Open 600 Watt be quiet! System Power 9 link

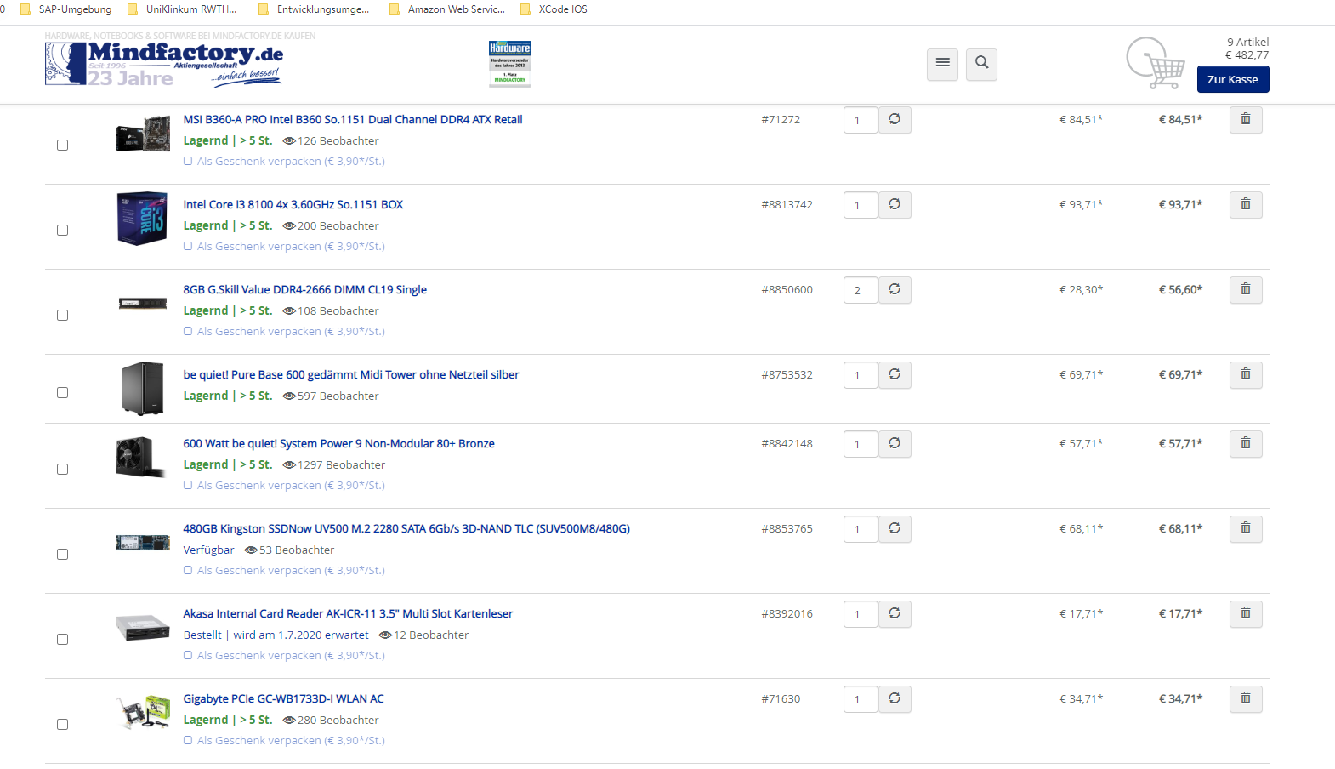[339, 444]
